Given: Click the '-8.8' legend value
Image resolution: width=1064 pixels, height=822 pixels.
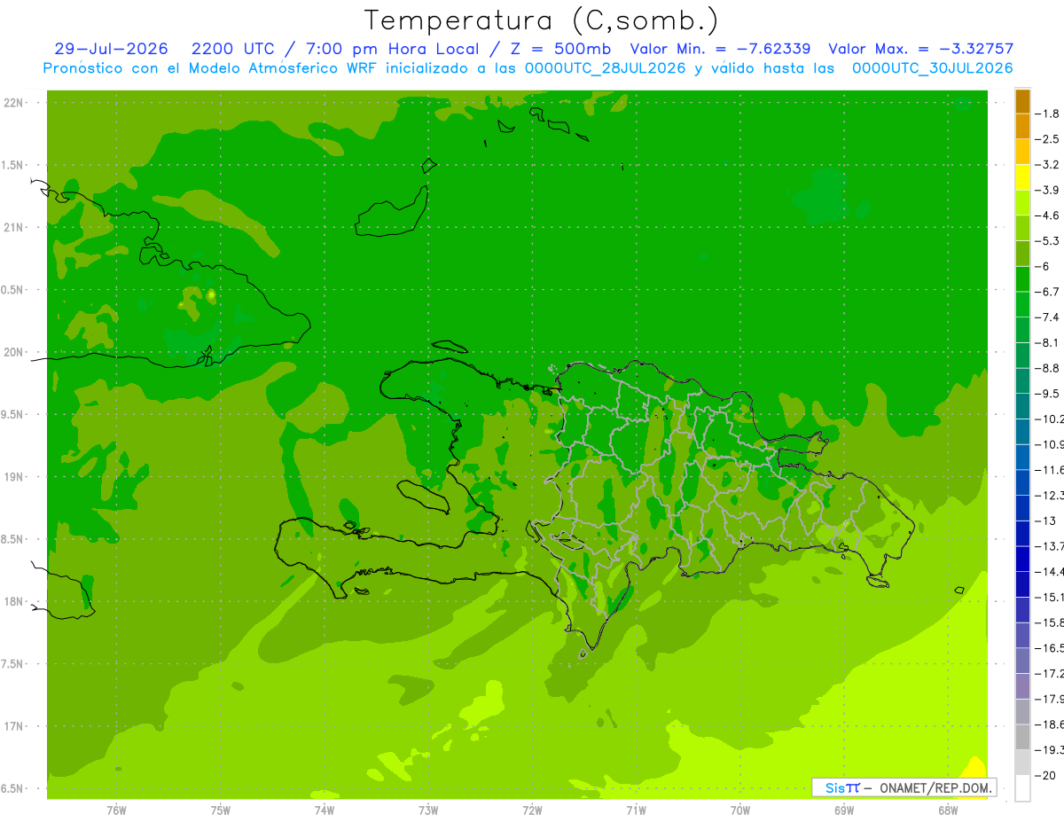Looking at the screenshot, I should pos(1047,368).
